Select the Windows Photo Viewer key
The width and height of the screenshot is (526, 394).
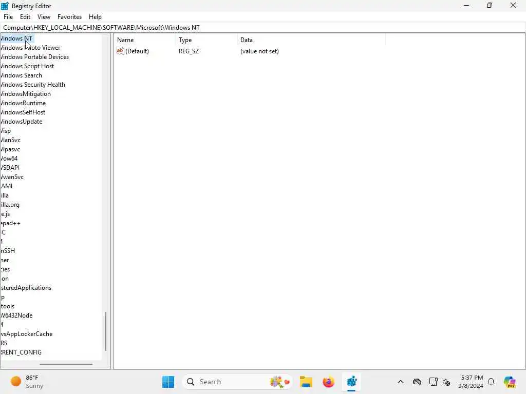tap(30, 48)
